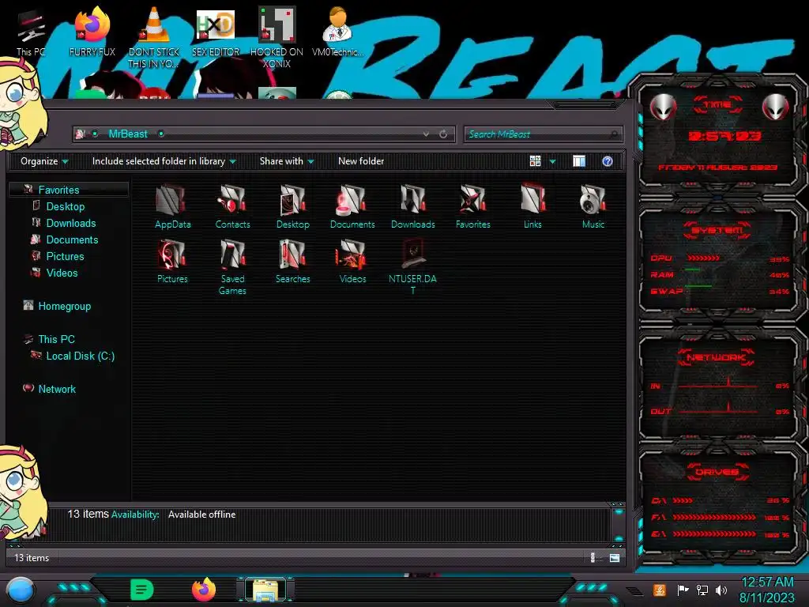Select Documents in navigation pane
The width and height of the screenshot is (809, 607).
pos(72,239)
